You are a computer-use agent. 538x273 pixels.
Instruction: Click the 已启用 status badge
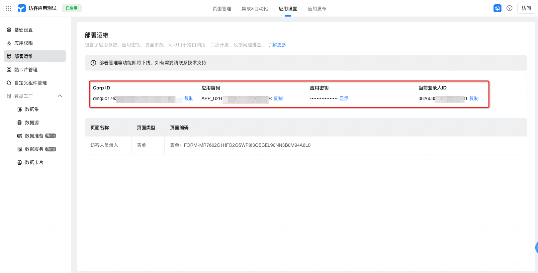[72, 8]
